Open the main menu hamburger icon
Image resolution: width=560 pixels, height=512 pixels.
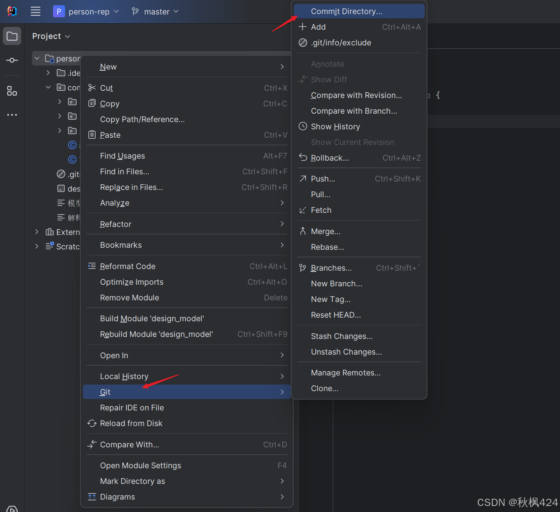35,11
